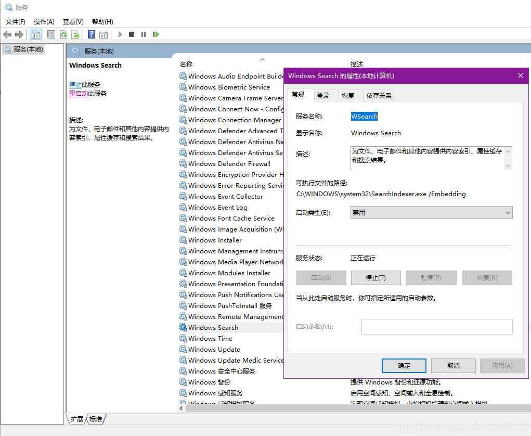The width and height of the screenshot is (531, 436).
Task: Open the 文件(F) menu
Action: click(16, 22)
